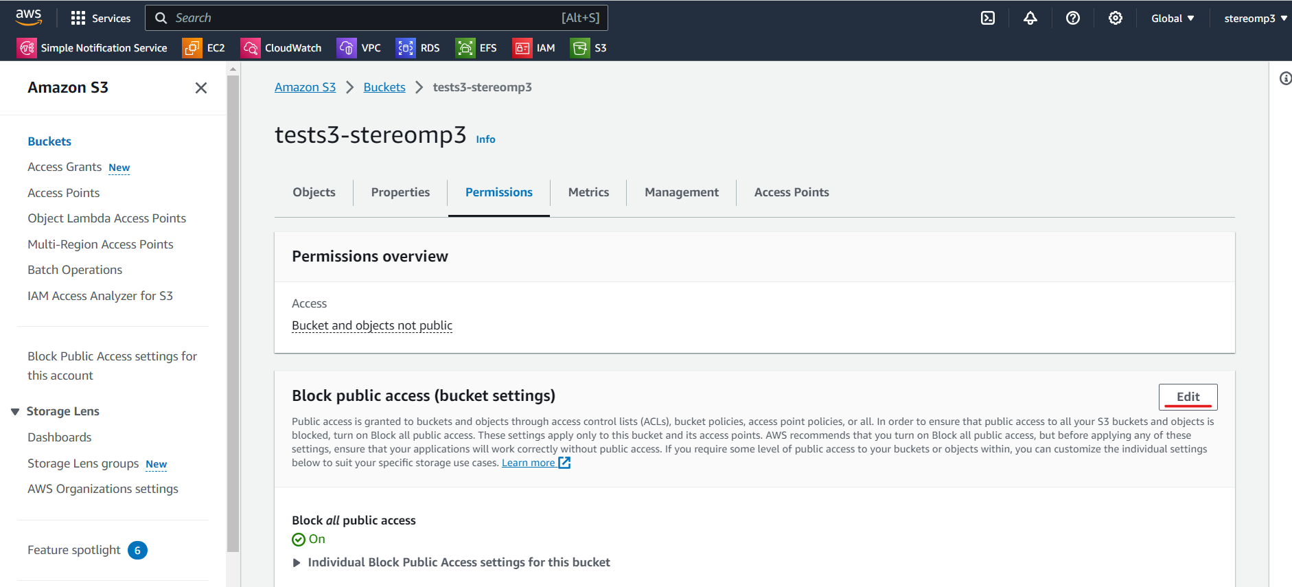Open AWS Organizations settings
The width and height of the screenshot is (1292, 587).
pyautogui.click(x=103, y=489)
